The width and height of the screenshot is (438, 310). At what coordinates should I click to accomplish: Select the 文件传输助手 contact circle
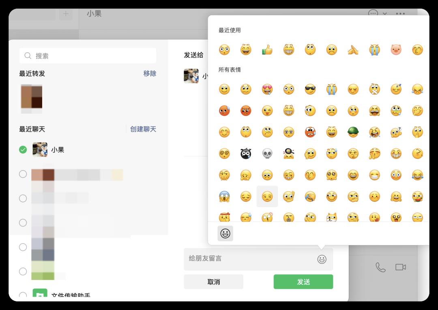click(x=23, y=296)
